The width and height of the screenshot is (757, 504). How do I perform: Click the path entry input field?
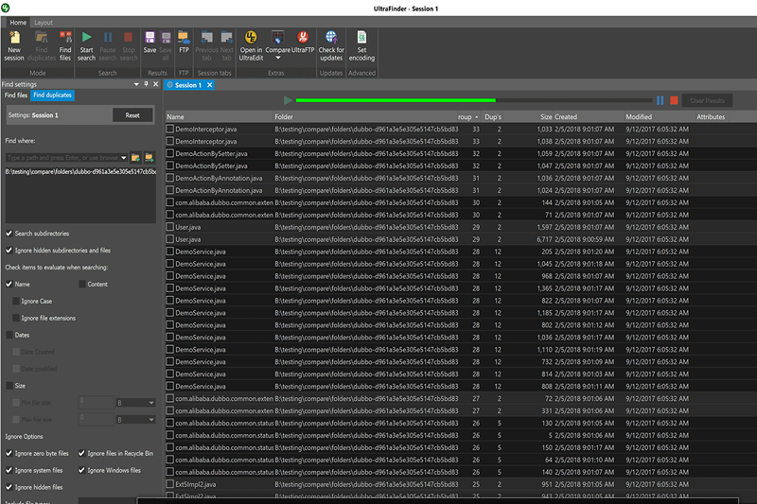point(62,158)
